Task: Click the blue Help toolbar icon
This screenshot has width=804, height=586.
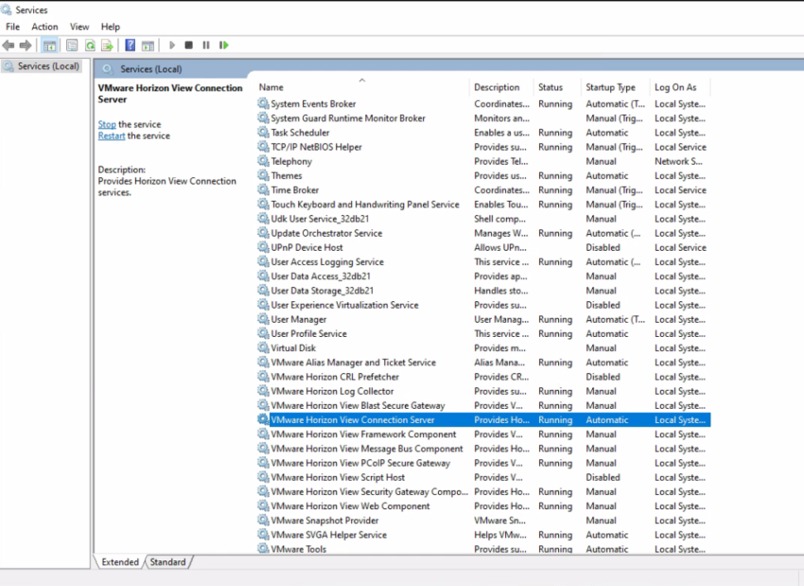Action: click(x=131, y=44)
